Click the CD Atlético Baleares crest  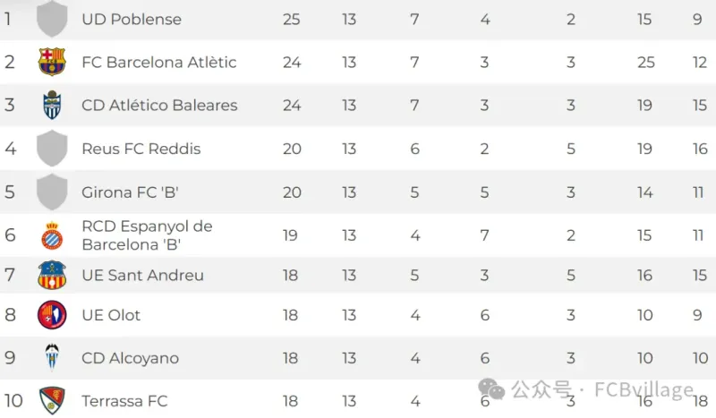coord(52,106)
